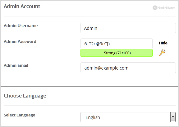
Task: Click inside the Admin Password field
Action: 117,44
